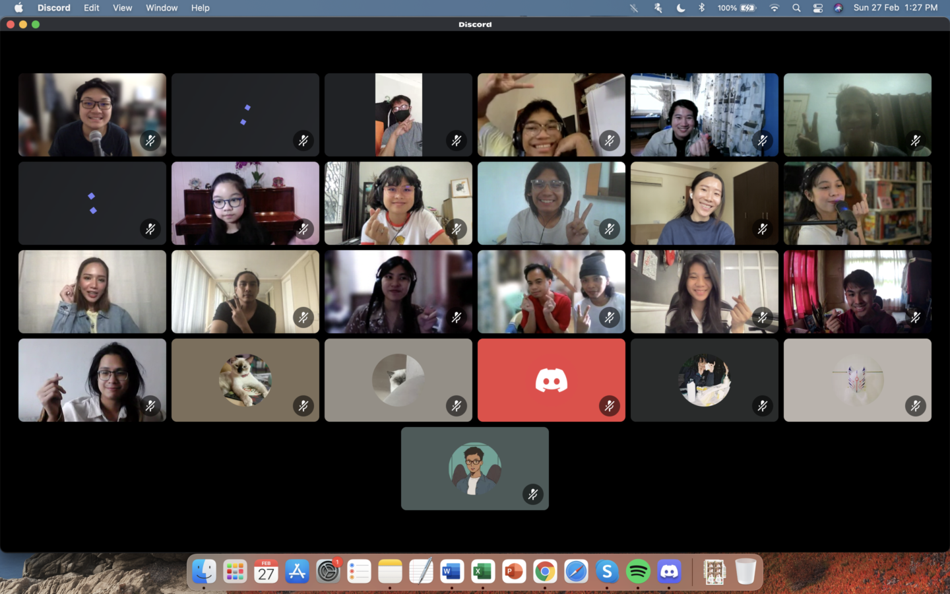Launch Spotify from the dock
This screenshot has height=594, width=950.
pyautogui.click(x=638, y=572)
